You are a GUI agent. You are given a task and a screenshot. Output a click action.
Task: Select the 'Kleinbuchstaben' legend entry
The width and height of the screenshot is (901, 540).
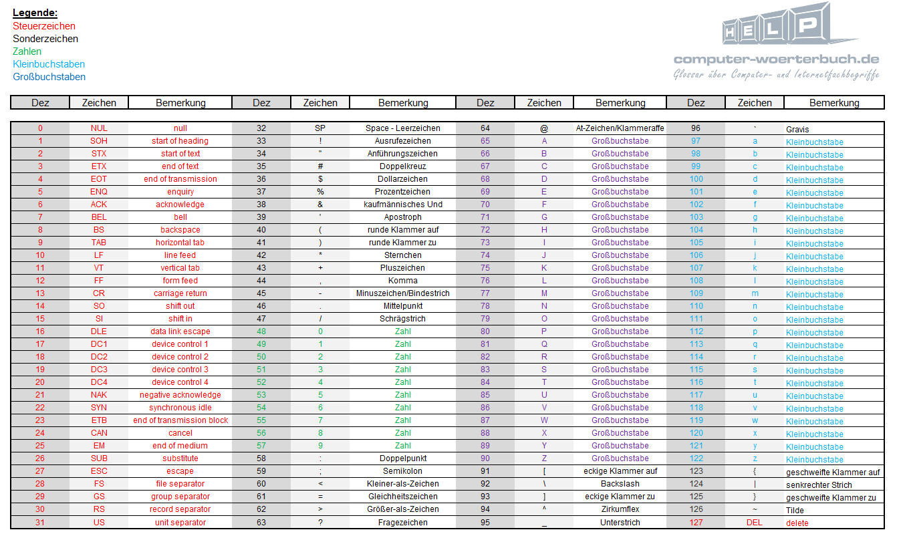(x=49, y=64)
